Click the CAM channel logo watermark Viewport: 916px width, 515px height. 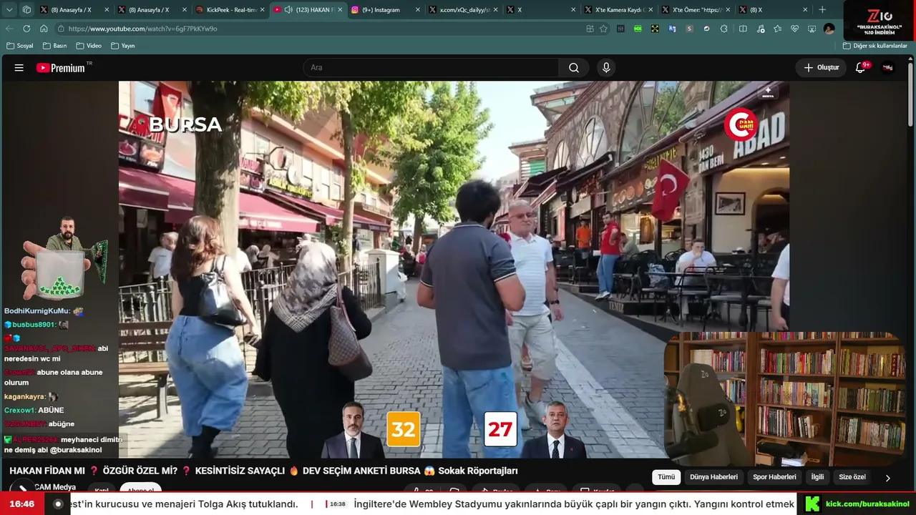tap(741, 125)
